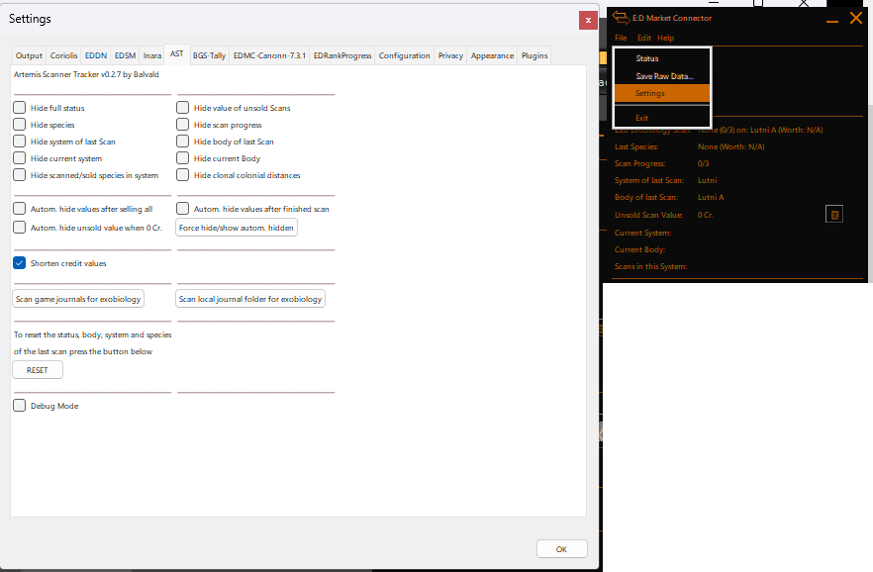Toggle Hide clonal colonial distances
This screenshot has height=572, width=873.
pos(182,175)
